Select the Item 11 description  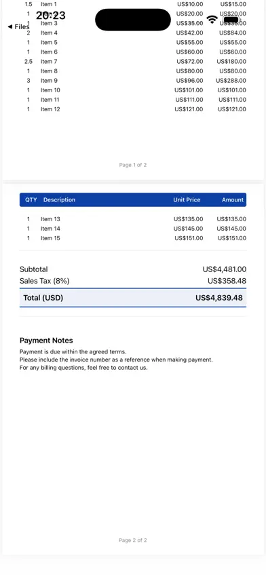click(50, 100)
